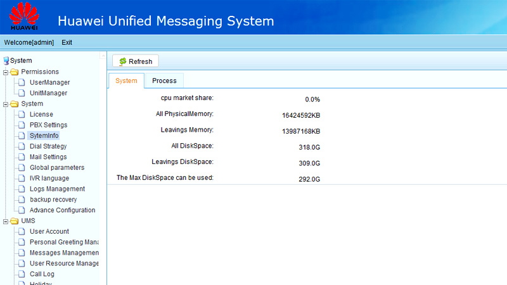Click the Exit link
Screen dimensions: 507x285
[67, 42]
